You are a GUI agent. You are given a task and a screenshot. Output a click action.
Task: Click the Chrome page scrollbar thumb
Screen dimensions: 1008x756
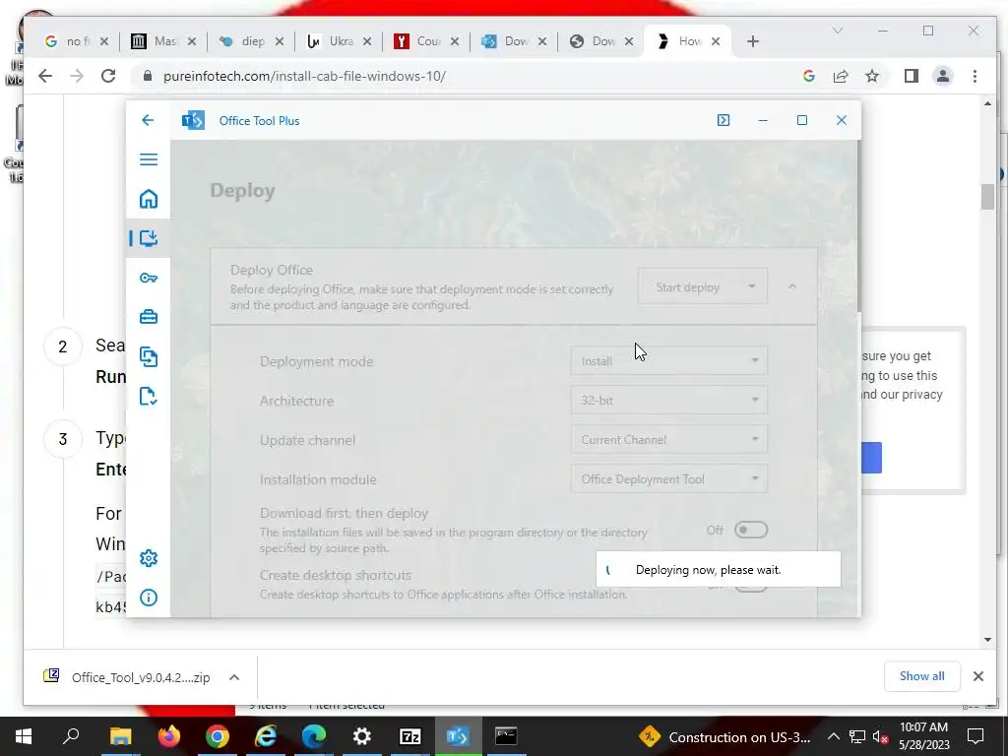(x=987, y=197)
